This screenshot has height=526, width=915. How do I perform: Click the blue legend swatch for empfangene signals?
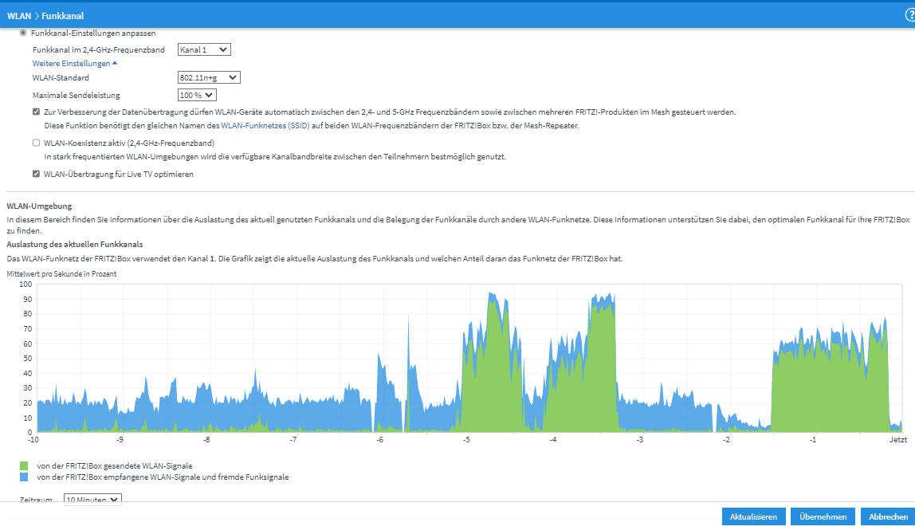click(24, 477)
